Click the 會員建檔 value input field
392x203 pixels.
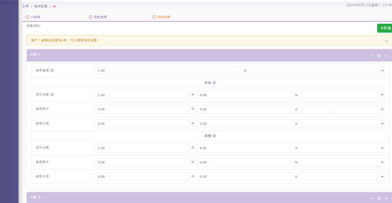click(167, 71)
